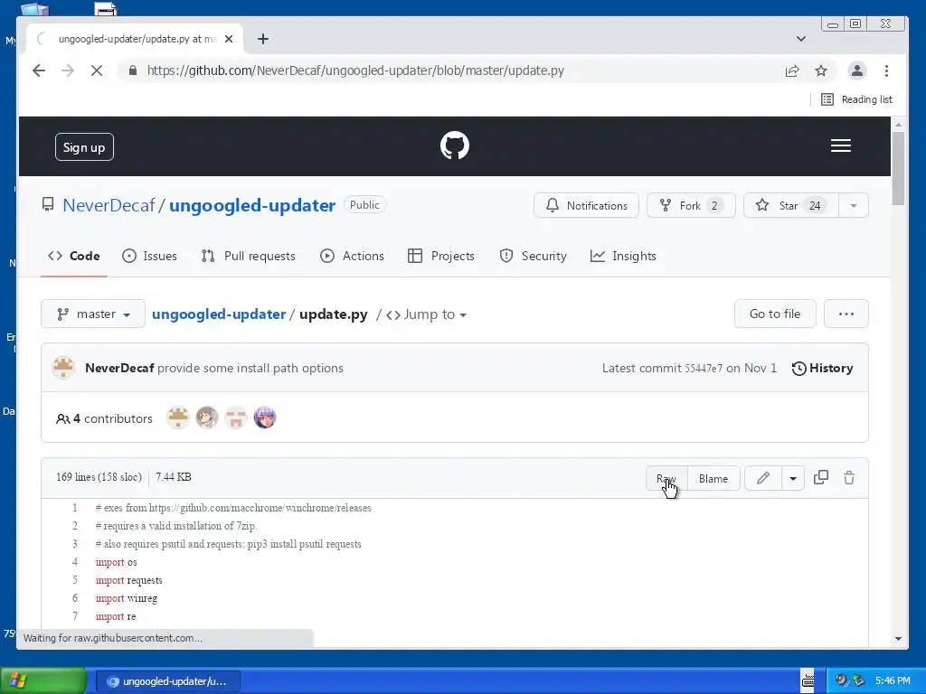Open the commit message 'provide some install path options'
Viewport: 926px width, 694px height.
pos(250,369)
